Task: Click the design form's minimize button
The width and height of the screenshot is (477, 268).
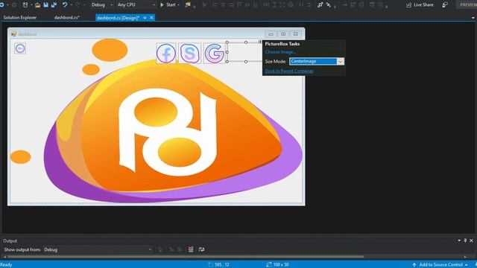Action: click(x=271, y=33)
